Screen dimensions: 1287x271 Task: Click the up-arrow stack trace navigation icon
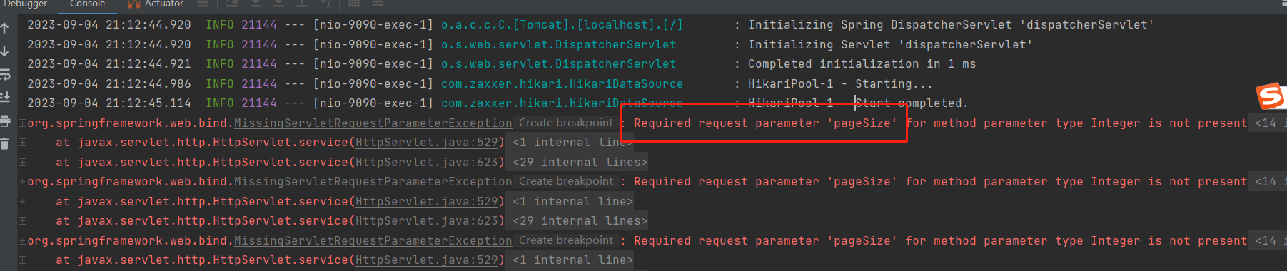pyautogui.click(x=5, y=29)
